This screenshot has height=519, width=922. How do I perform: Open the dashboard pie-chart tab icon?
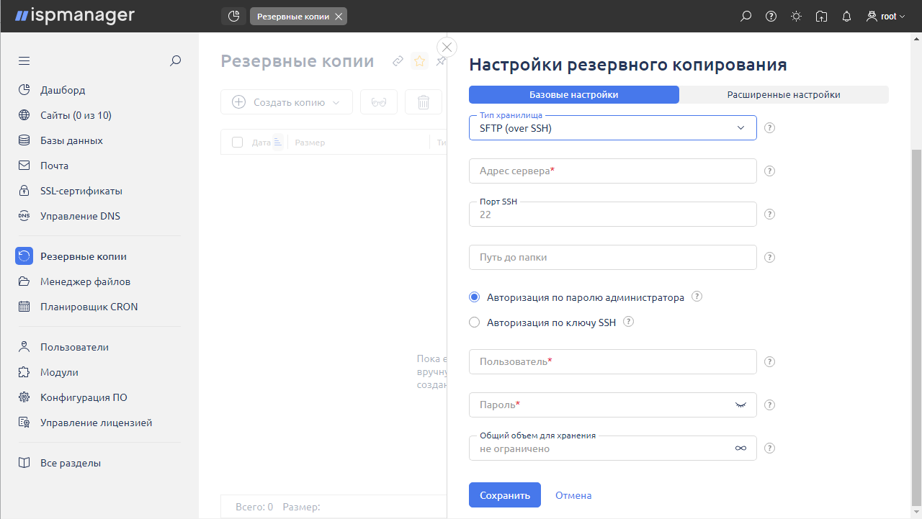(233, 16)
